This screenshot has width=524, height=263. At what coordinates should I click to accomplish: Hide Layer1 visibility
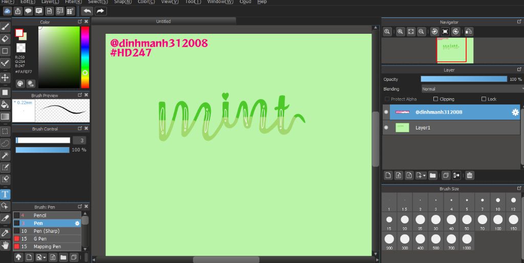tap(386, 127)
